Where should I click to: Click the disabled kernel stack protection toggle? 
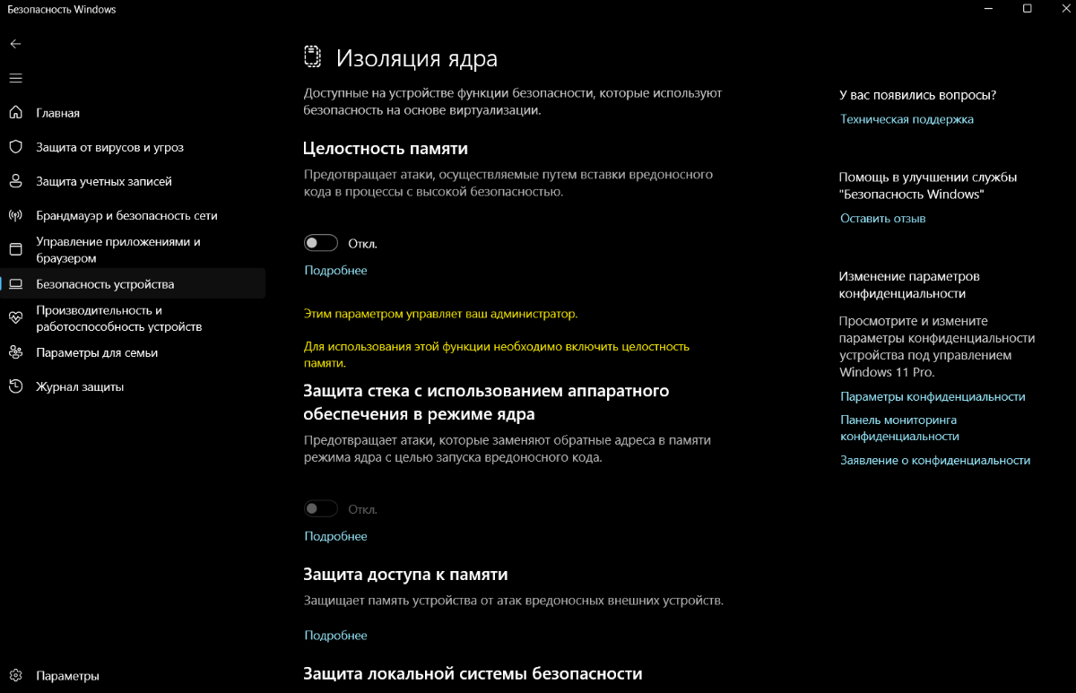tap(321, 509)
